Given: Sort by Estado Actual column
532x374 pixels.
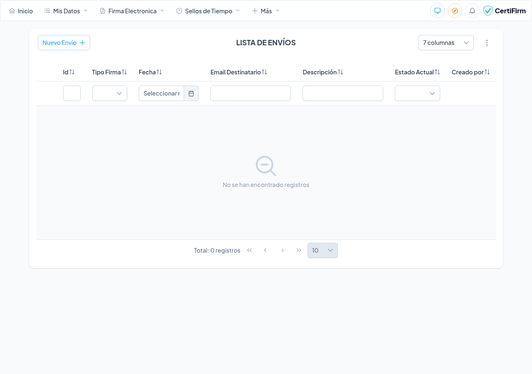Looking at the screenshot, I should (x=437, y=72).
